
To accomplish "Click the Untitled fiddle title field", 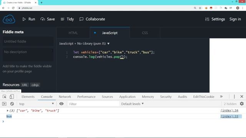I will [28, 41].
